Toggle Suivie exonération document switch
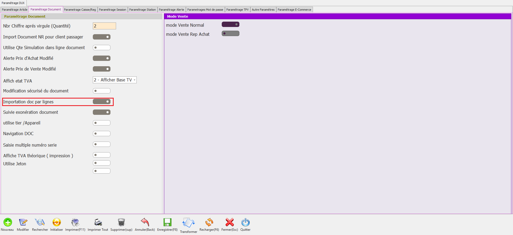The height and width of the screenshot is (235, 513). (102, 112)
